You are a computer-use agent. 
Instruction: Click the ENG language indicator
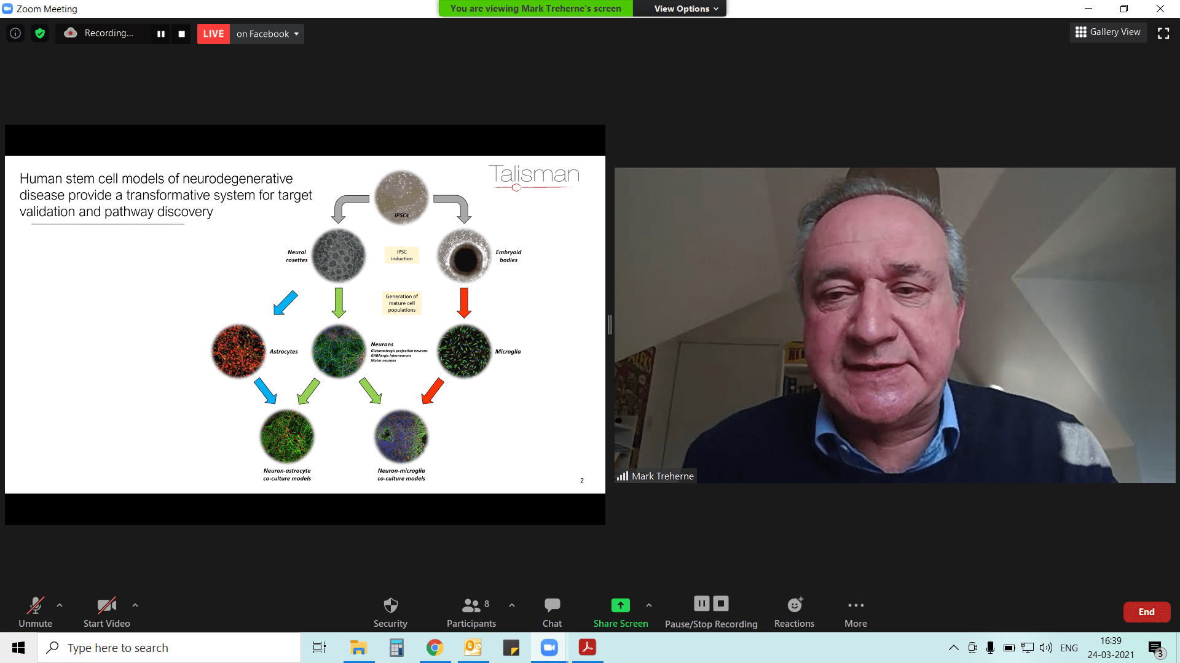1069,648
